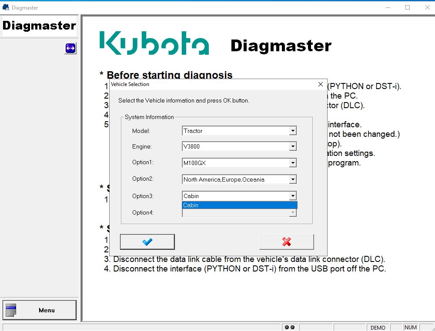Click the NUM status bar indicator
The image size is (435, 331).
(411, 328)
